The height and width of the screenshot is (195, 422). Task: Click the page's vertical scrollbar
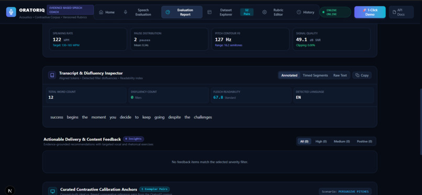[x=420, y=121]
